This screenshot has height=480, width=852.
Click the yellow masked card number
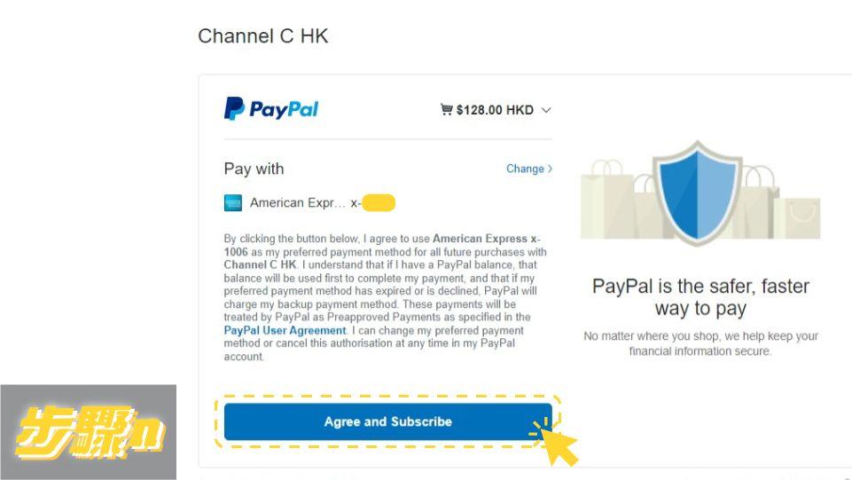click(x=379, y=203)
